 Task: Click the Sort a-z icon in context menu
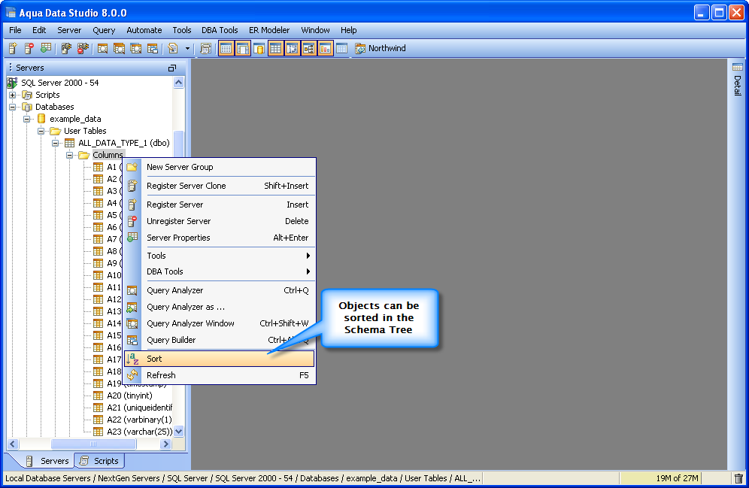click(x=132, y=359)
